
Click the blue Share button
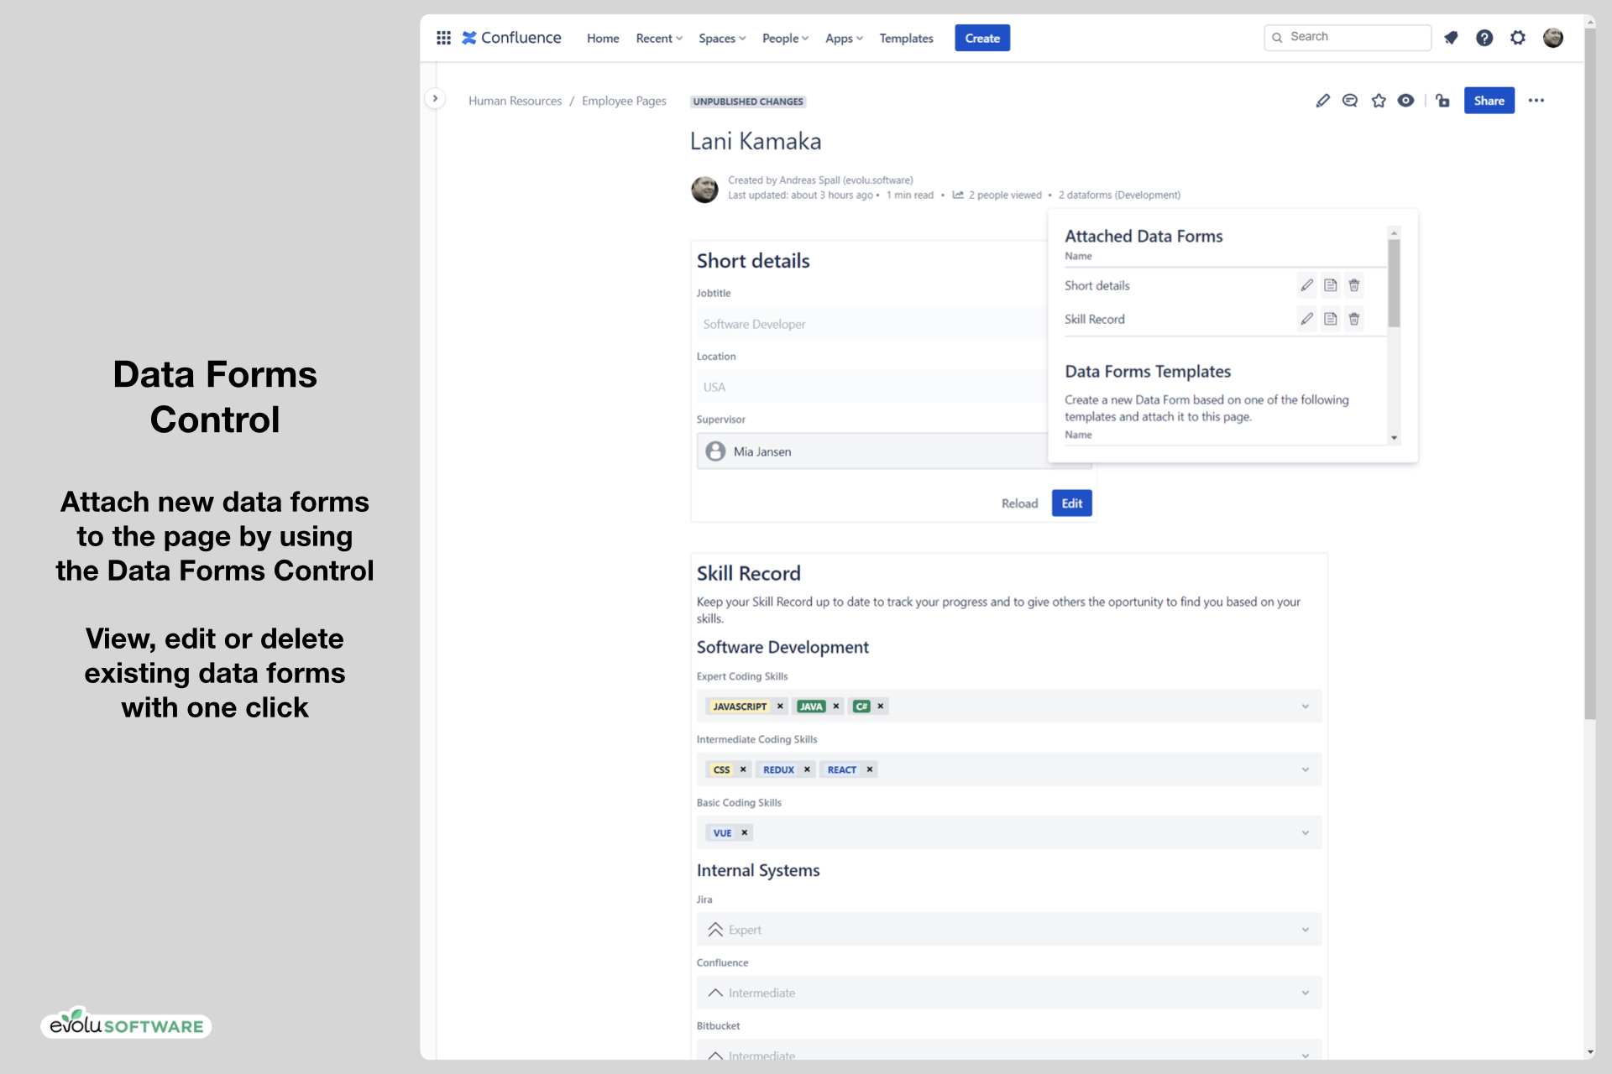coord(1489,101)
